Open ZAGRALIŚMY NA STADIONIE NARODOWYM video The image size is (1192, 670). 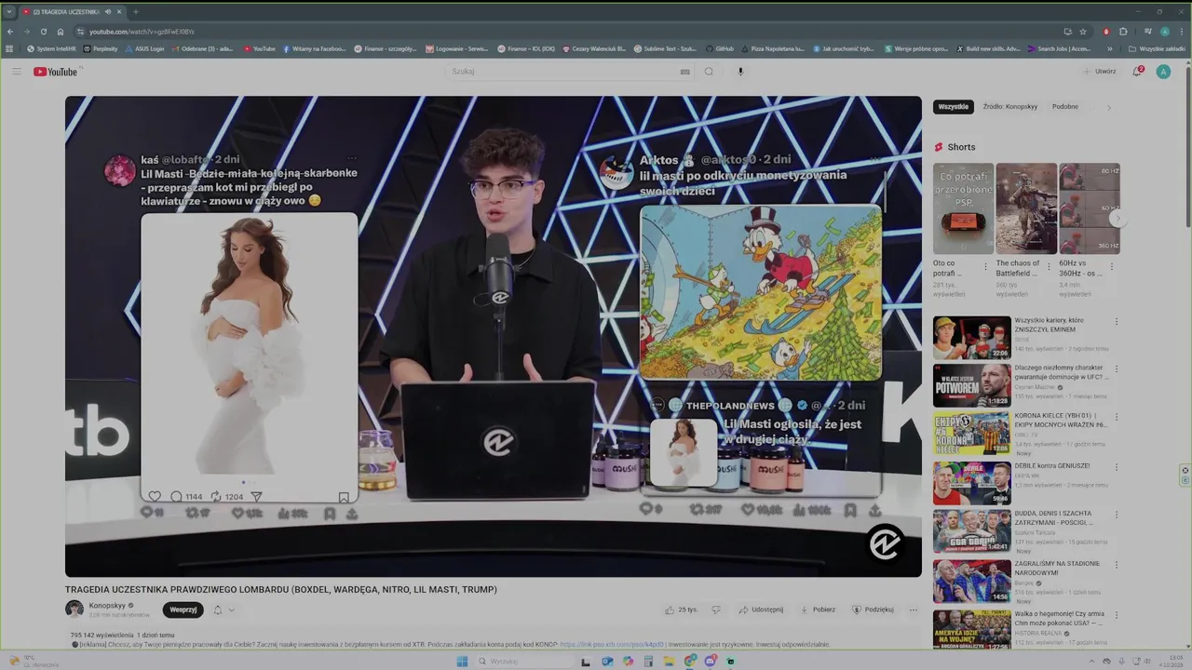click(971, 582)
